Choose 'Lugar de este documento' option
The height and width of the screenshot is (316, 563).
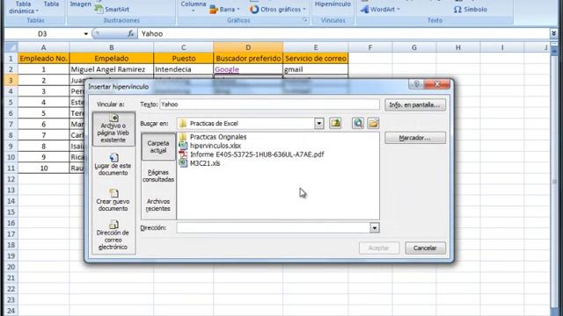[113, 164]
